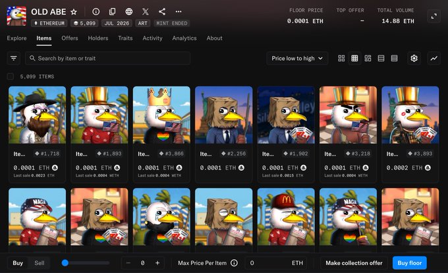Open display settings gear
This screenshot has height=273, width=448.
pyautogui.click(x=414, y=58)
